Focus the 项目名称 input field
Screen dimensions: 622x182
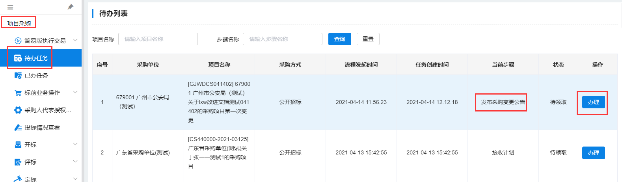[158, 39]
